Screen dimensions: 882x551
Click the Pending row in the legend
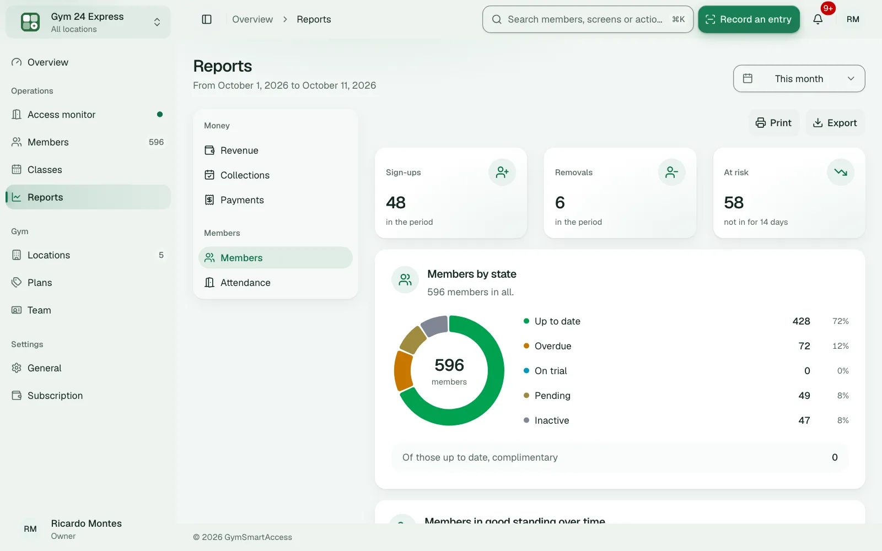point(686,396)
